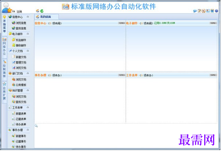The width and height of the screenshot is (222, 152).
Task: Click the MORE button in 信息中心 panel
Action: [122, 23]
